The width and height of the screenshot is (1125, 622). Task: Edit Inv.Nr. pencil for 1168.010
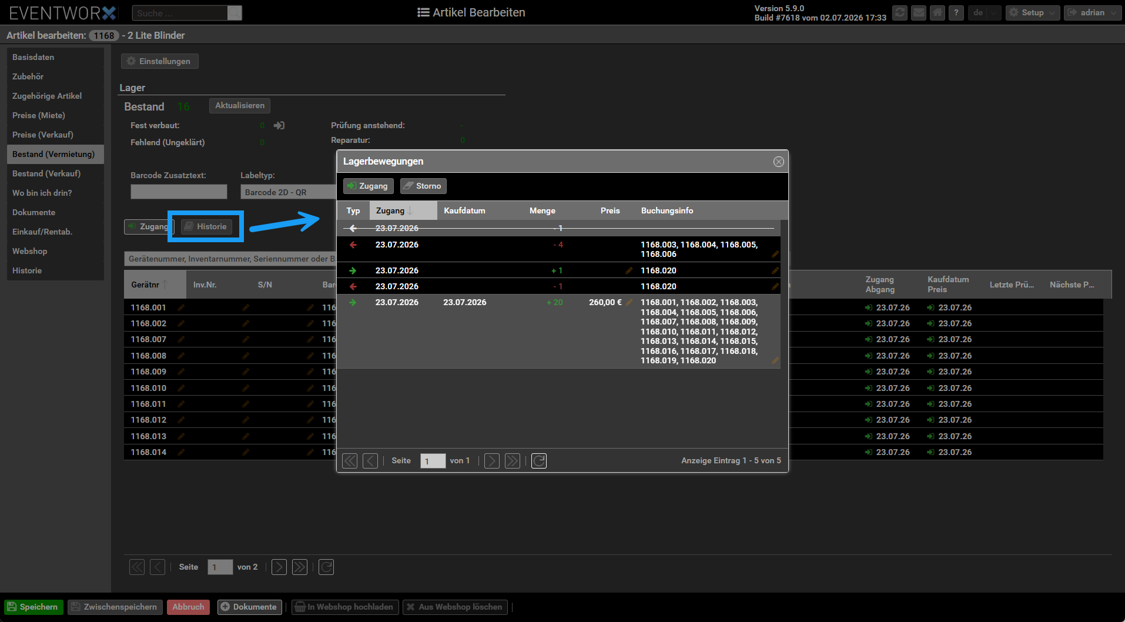click(246, 388)
